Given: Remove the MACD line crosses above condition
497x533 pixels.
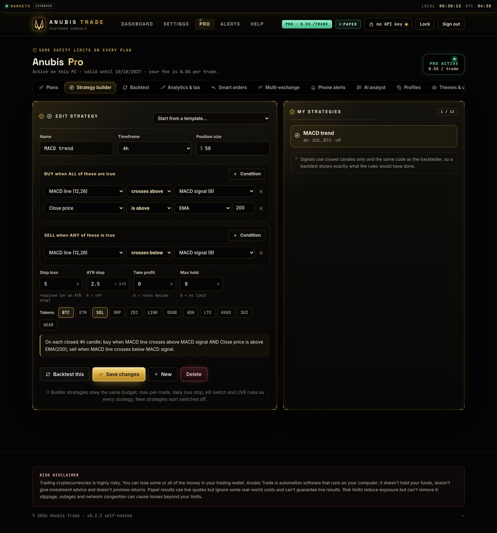Looking at the screenshot, I should 261,191.
